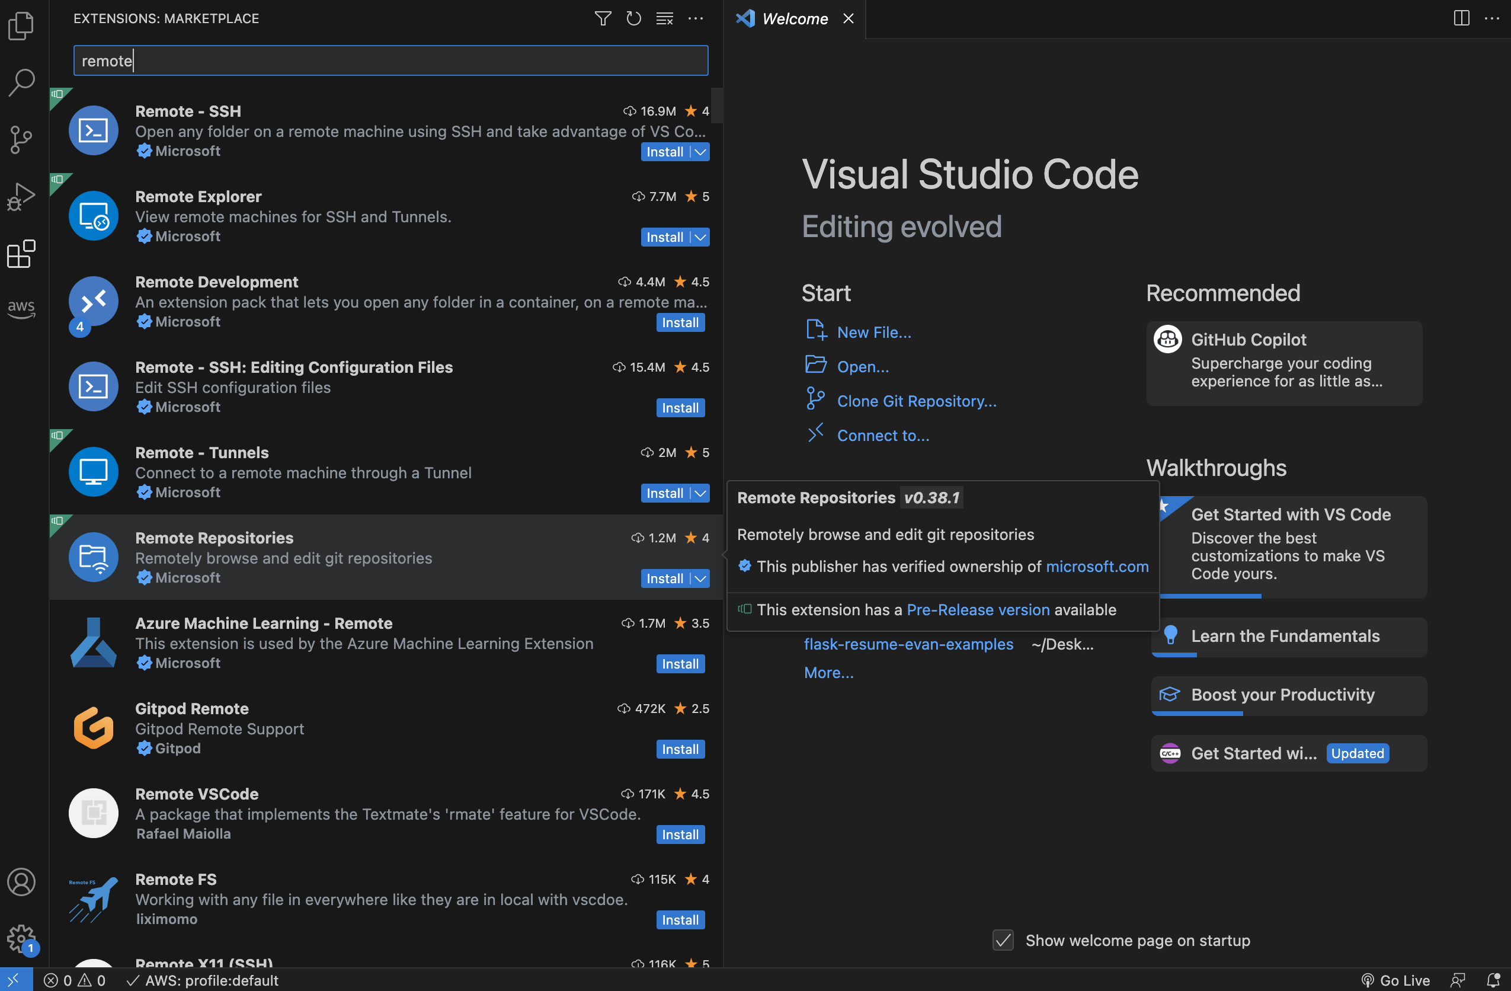Install Remote - SSH: Editing Configuration Files
The image size is (1511, 991).
point(680,408)
